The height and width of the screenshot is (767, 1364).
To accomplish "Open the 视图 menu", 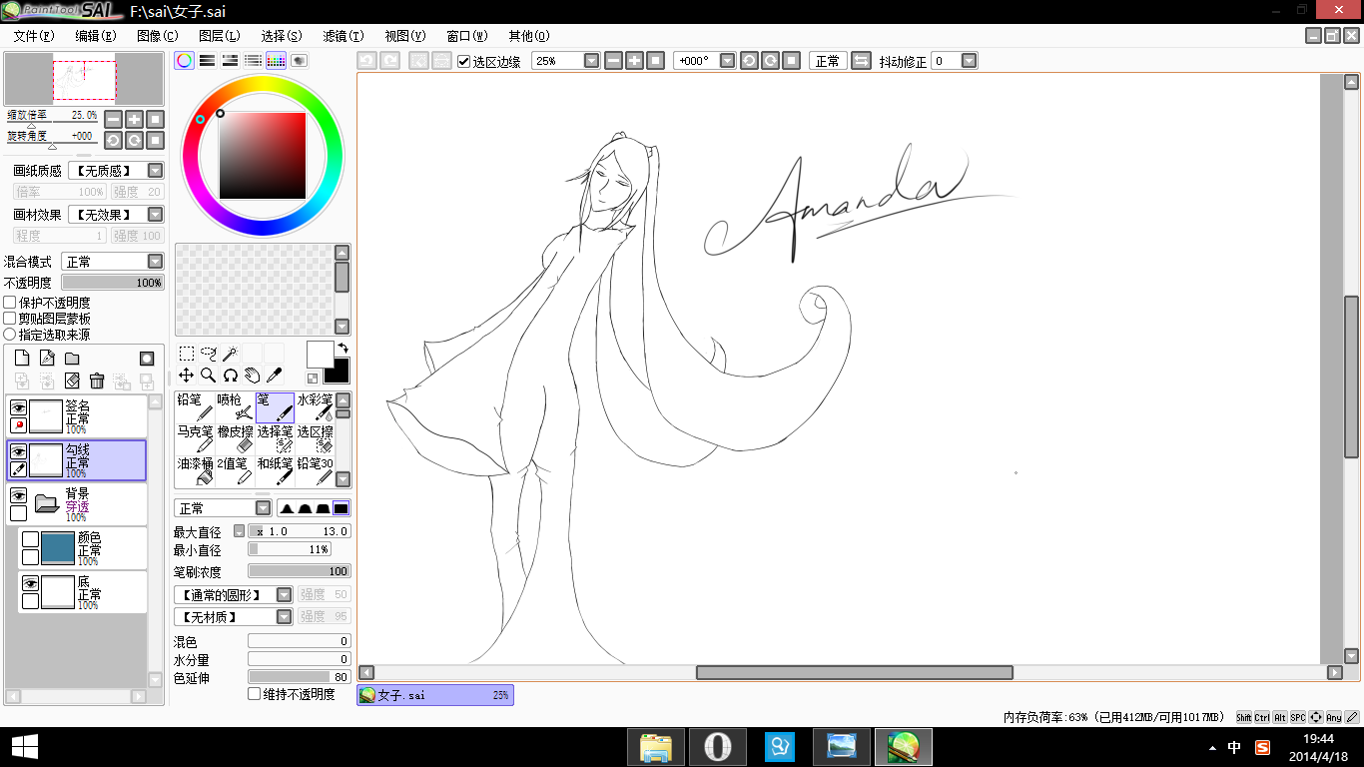I will (404, 36).
